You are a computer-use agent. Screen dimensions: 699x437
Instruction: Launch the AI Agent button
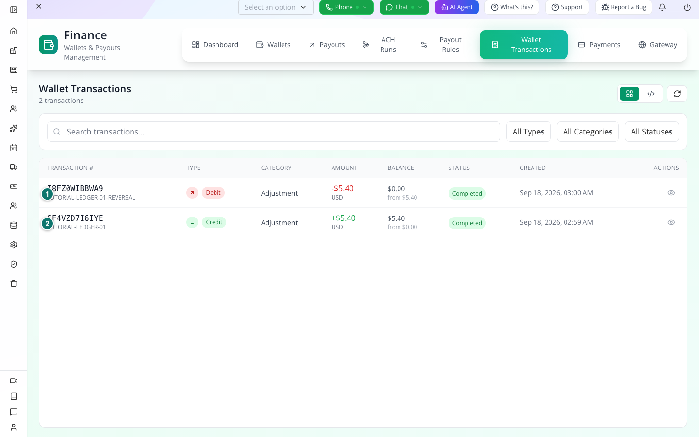click(457, 7)
